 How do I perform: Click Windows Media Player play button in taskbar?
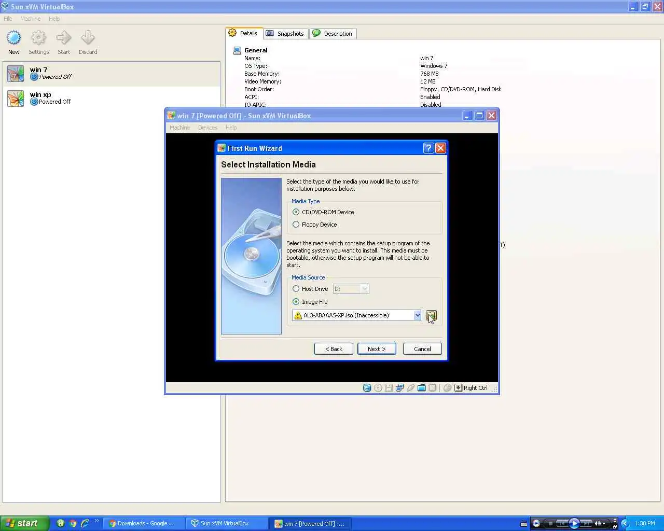pyautogui.click(x=574, y=523)
